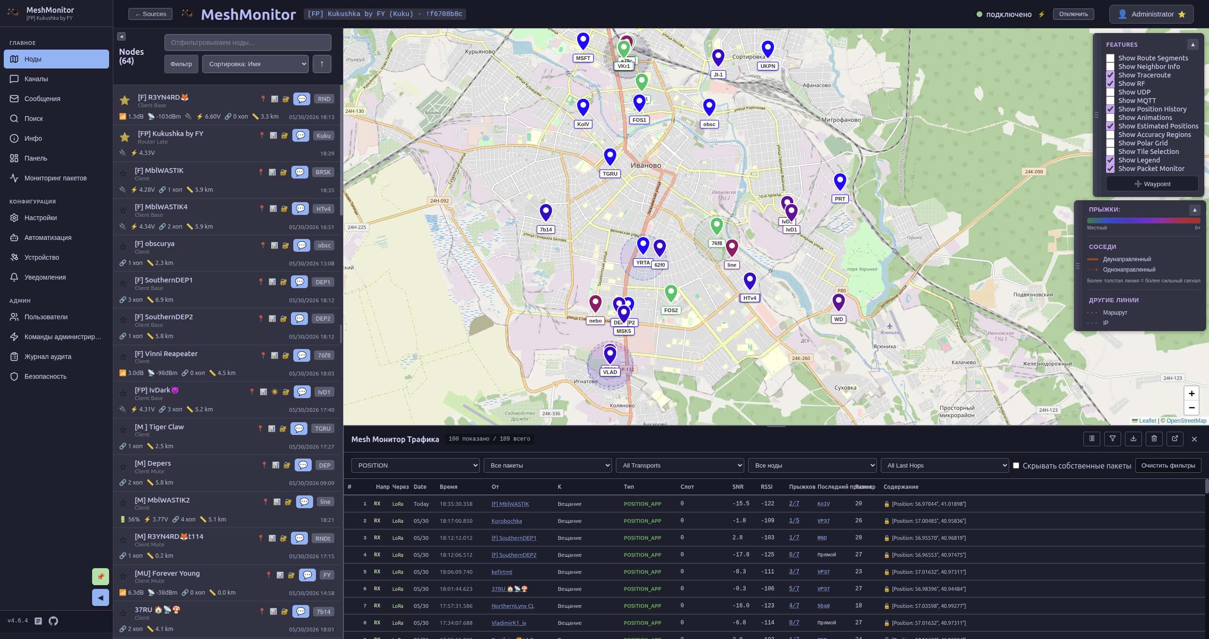
Task: Click Очистить фильтры button
Action: (x=1168, y=466)
